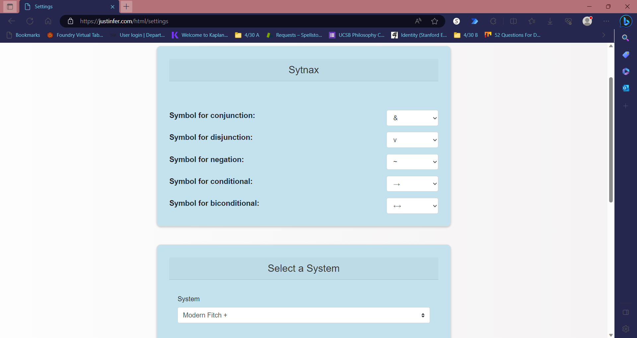Click the address bar URL field
The image size is (637, 338).
point(232,21)
